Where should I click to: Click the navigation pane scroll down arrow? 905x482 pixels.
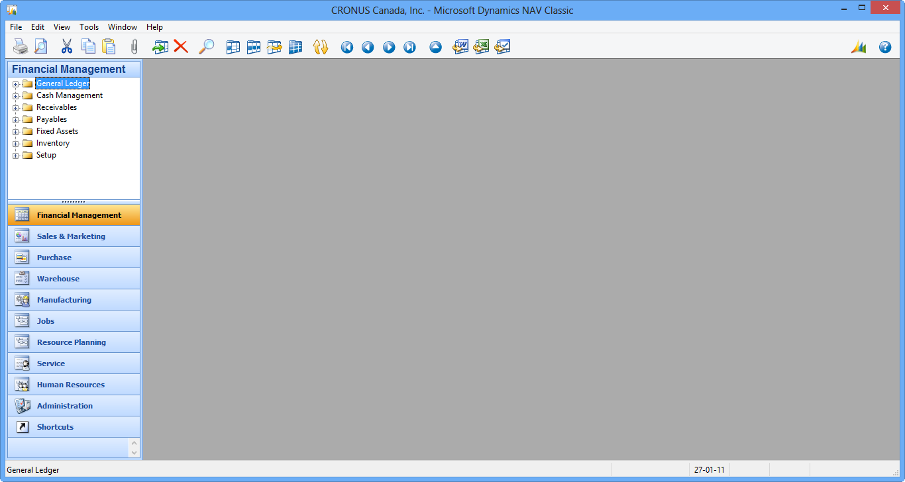tap(134, 453)
